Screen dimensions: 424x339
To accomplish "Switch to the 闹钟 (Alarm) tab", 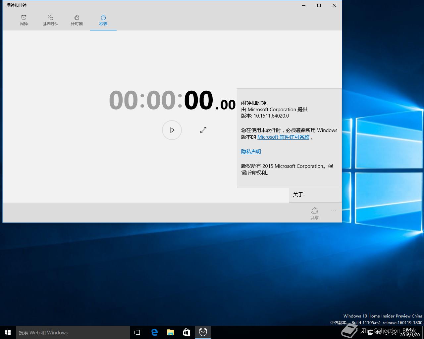I will click(x=24, y=21).
